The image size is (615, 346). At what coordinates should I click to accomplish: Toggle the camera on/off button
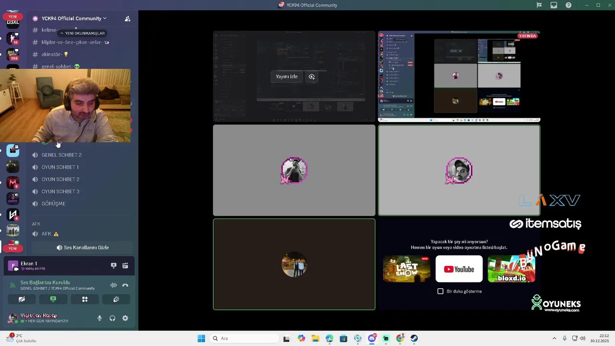(22, 299)
